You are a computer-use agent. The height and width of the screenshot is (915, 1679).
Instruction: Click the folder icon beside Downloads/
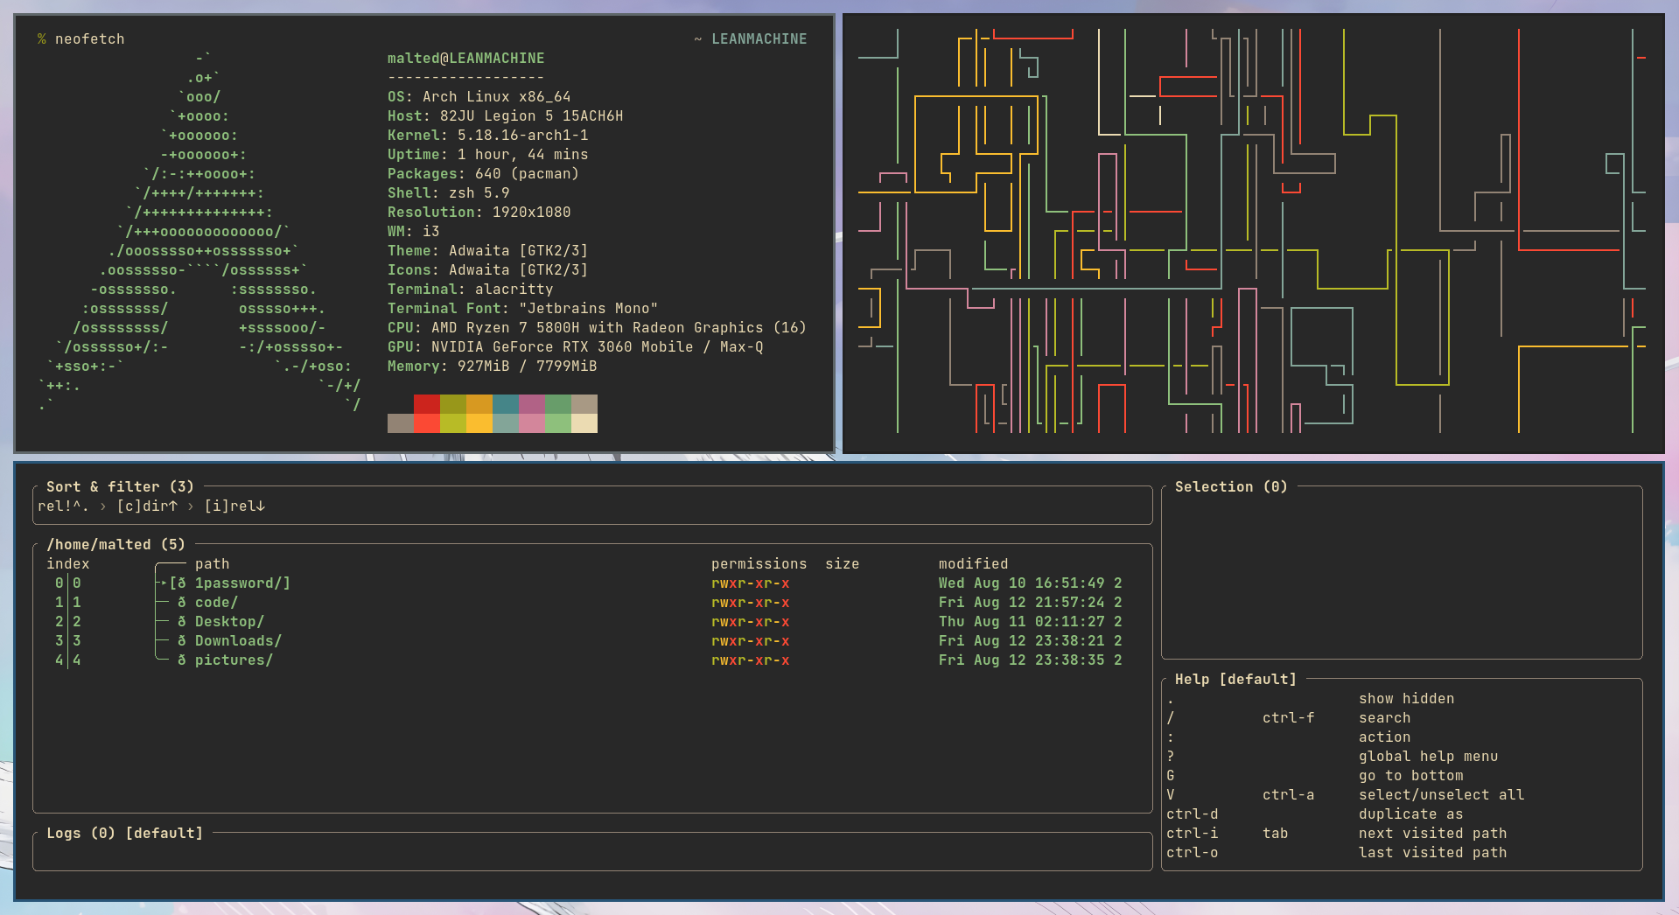tap(182, 641)
